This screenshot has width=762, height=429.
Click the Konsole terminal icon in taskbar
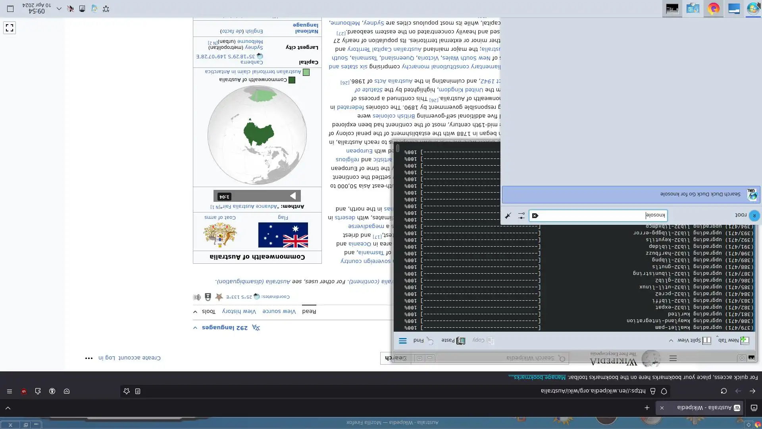(672, 9)
